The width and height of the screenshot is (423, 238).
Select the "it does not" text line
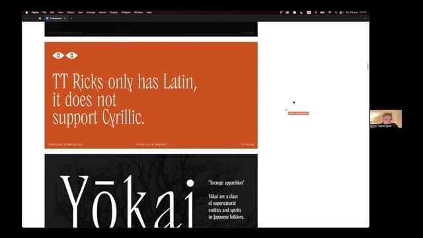84,100
